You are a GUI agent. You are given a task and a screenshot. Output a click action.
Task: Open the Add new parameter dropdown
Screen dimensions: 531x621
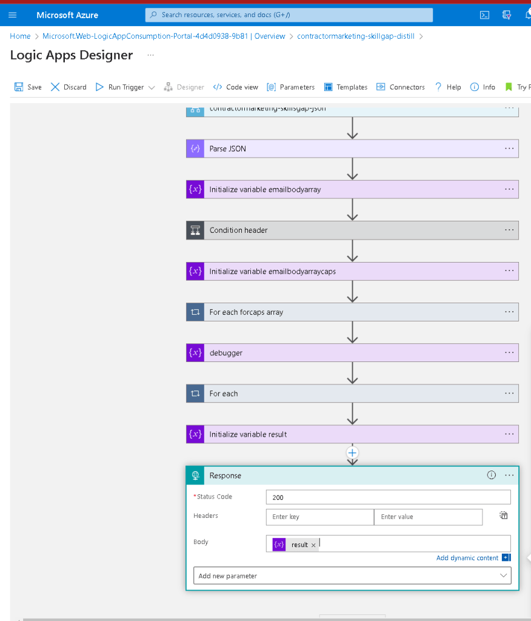(352, 576)
